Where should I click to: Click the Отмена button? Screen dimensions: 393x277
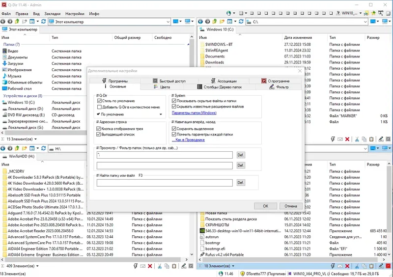pos(291,206)
